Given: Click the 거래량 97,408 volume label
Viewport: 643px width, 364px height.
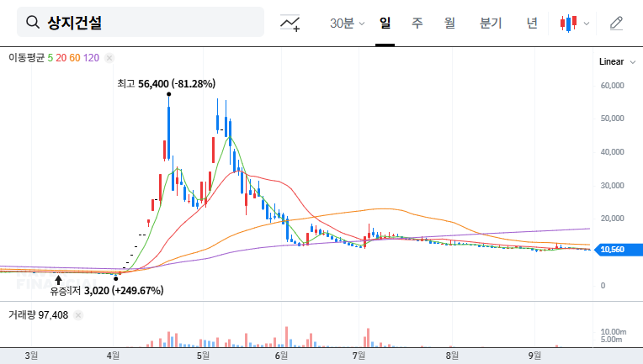Looking at the screenshot, I should coord(38,315).
